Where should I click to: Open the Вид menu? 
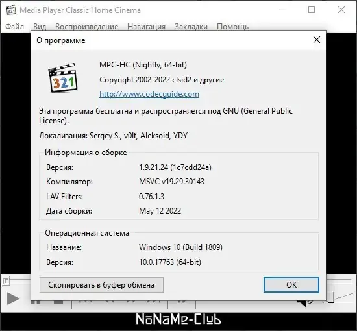[x=40, y=27]
